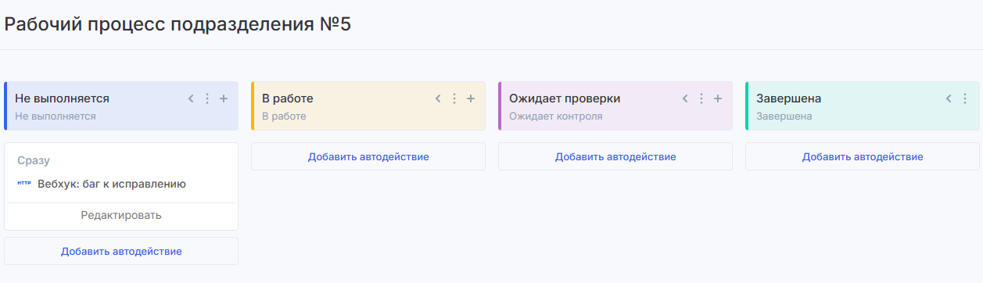Open three-dot menu of Завершена column
Image resolution: width=983 pixels, height=283 pixels.
click(x=964, y=99)
